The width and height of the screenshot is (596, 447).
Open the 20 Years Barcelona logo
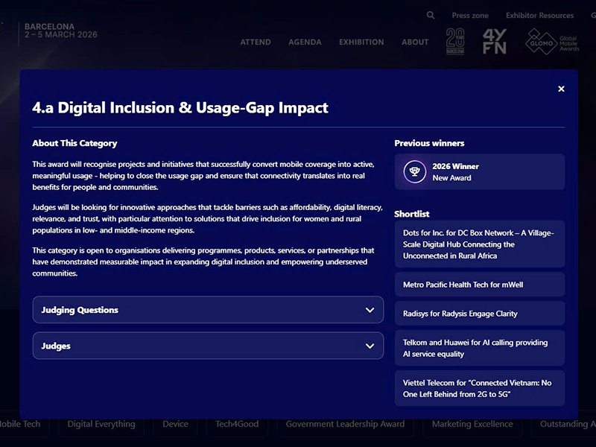(456, 42)
